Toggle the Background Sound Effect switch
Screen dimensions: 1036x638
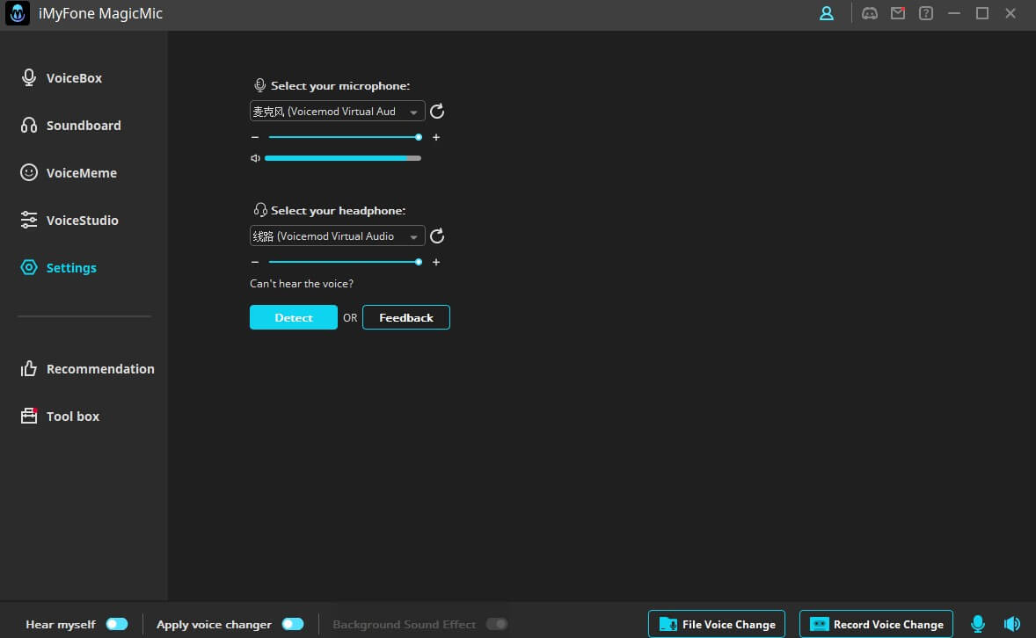coord(497,624)
